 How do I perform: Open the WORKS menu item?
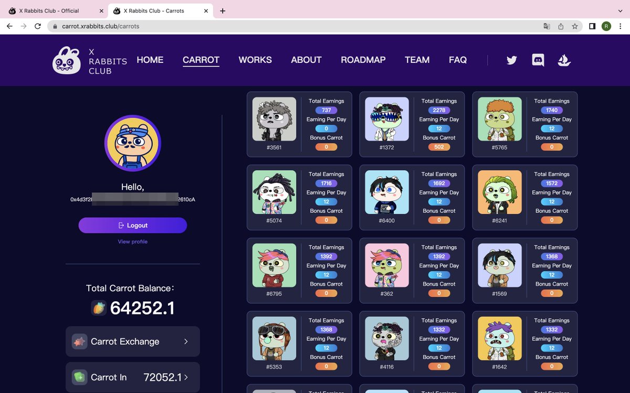[x=255, y=60]
